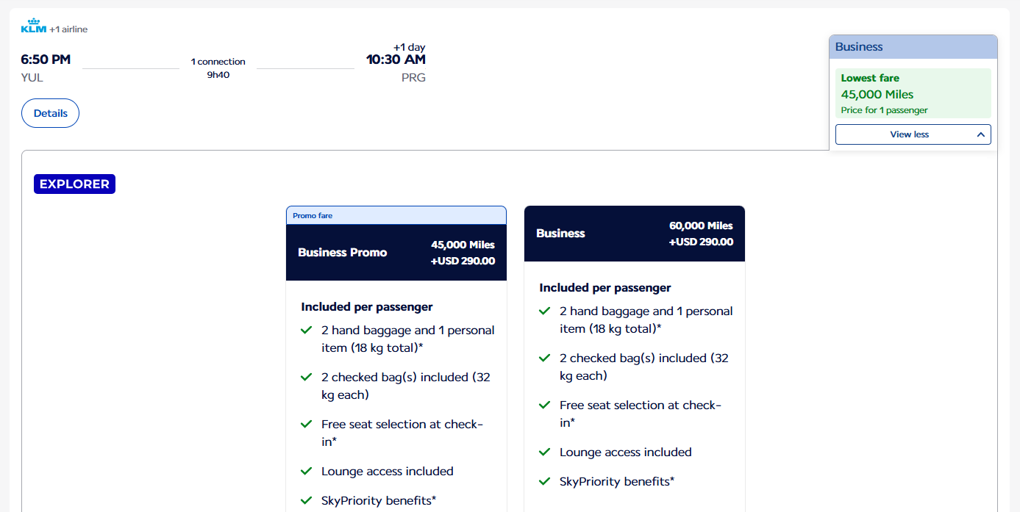Click SkyPriority benefits in Business Promo card
This screenshot has width=1020, height=512.
coord(379,501)
